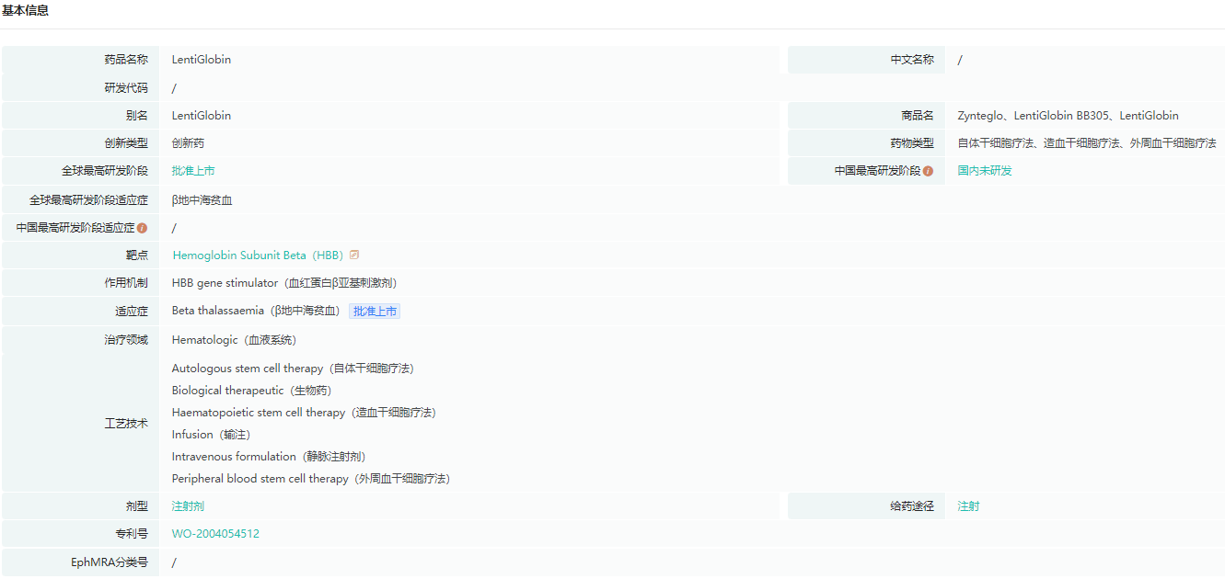1225x579 pixels.
Task: Click the 全球最高研发阶段 field label
Action: (104, 171)
